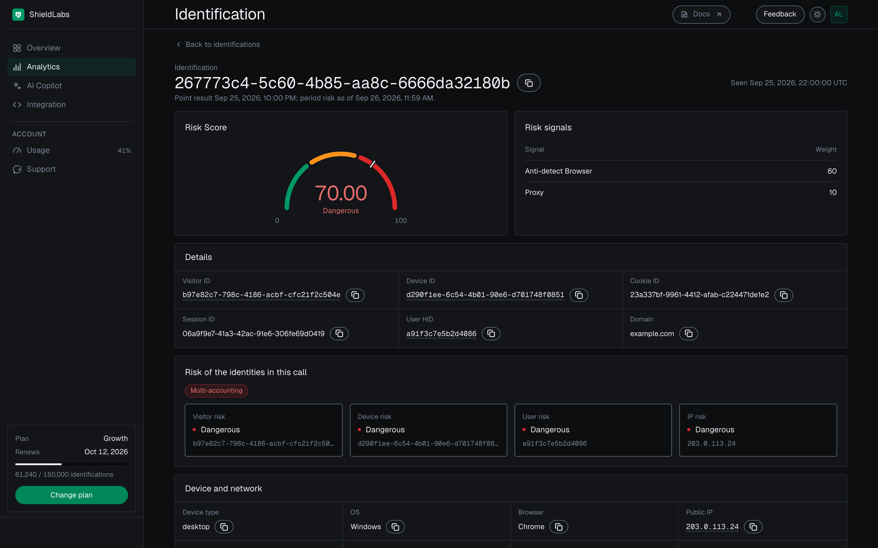Open the Device risk card
The image size is (878, 548).
pos(428,430)
